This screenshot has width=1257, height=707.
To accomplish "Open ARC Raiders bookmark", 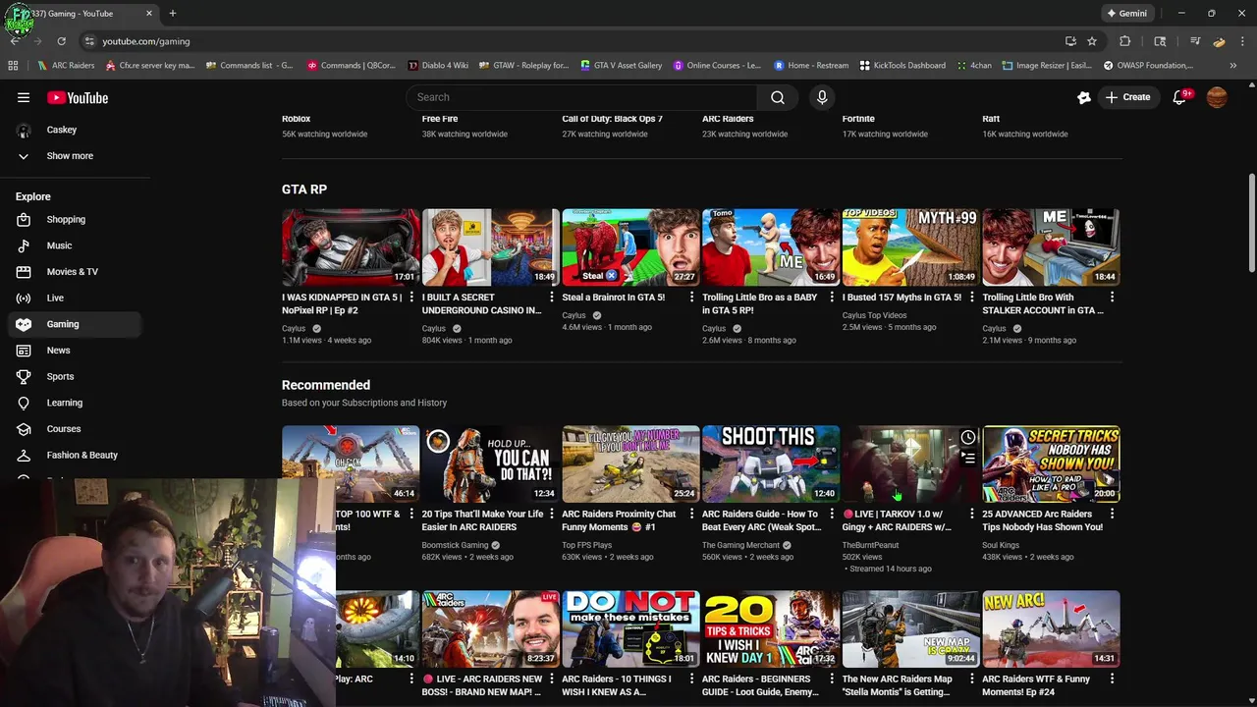I will point(66,66).
